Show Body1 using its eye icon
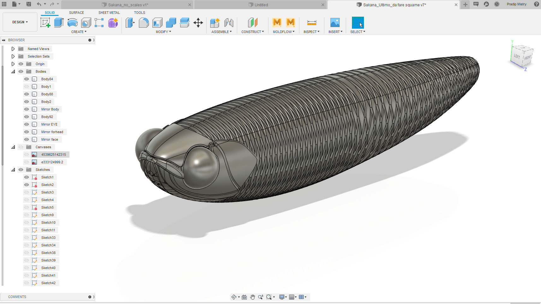The image size is (541, 304). (x=27, y=87)
